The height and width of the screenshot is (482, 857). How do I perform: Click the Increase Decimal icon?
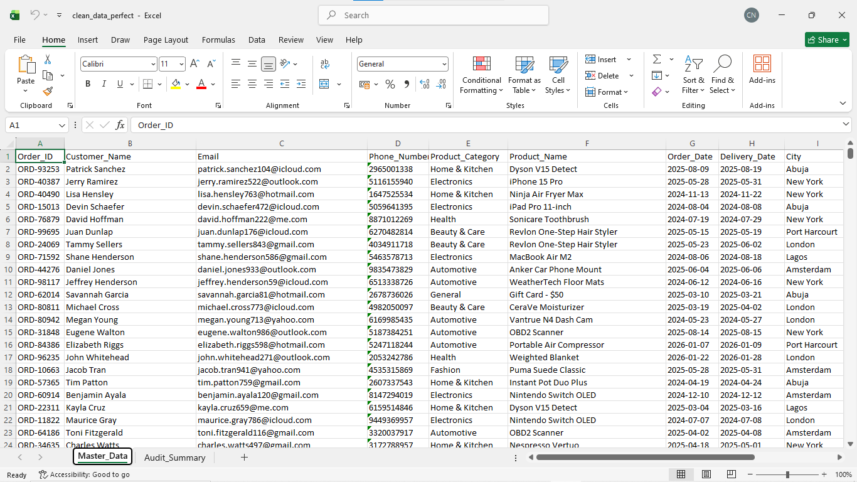(x=425, y=84)
